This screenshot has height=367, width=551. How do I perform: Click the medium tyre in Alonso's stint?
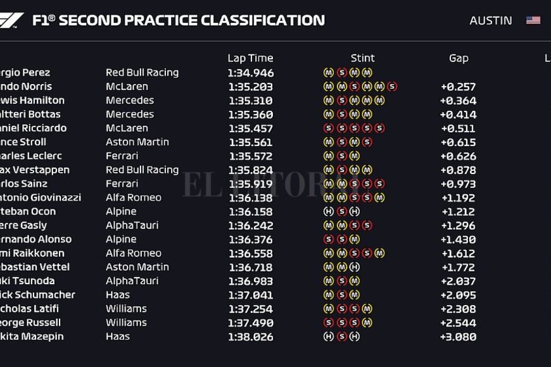coord(354,239)
